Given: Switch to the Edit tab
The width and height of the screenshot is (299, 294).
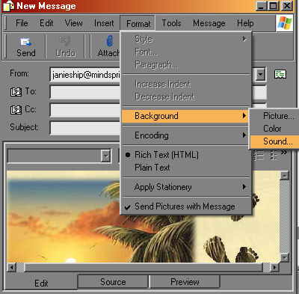Looking at the screenshot, I should [41, 284].
